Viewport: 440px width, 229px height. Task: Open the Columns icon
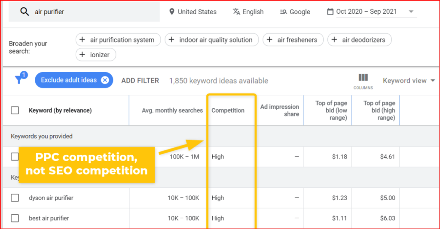(x=363, y=77)
